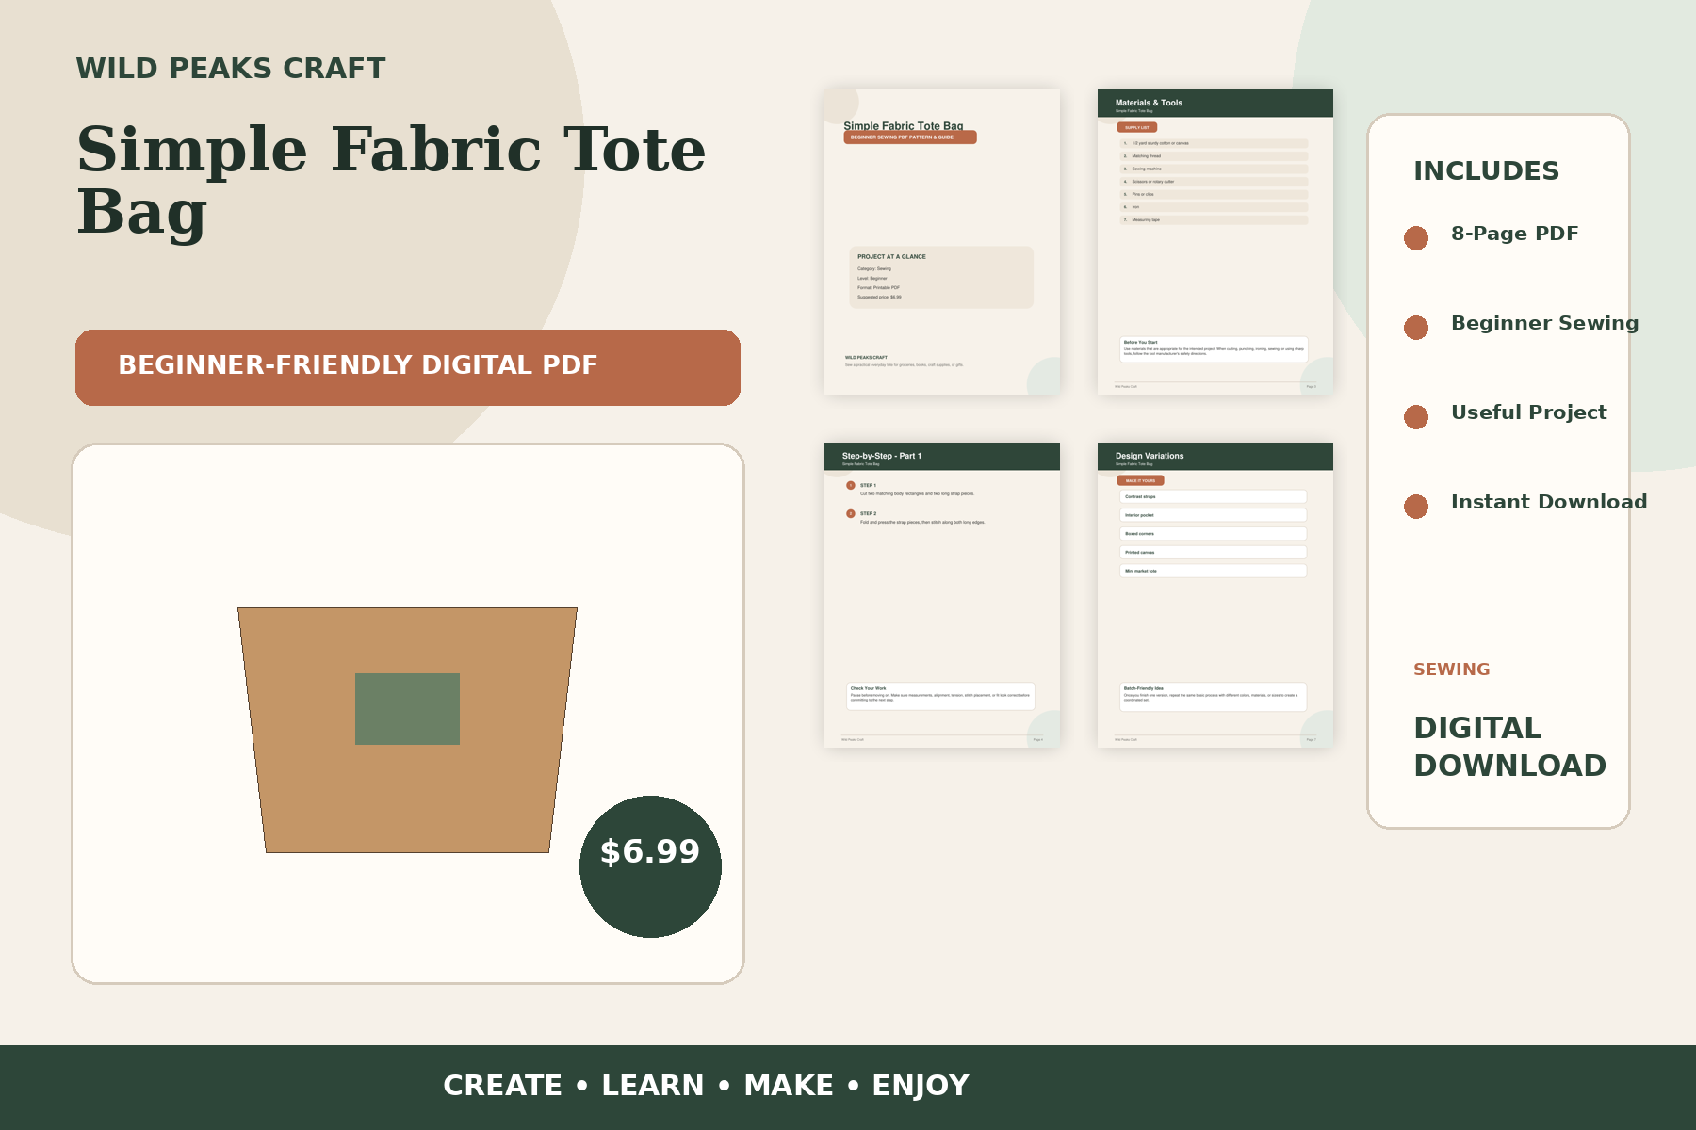Click the INCLUDES heading
Image resolution: width=1696 pixels, height=1130 pixels.
click(x=1487, y=171)
